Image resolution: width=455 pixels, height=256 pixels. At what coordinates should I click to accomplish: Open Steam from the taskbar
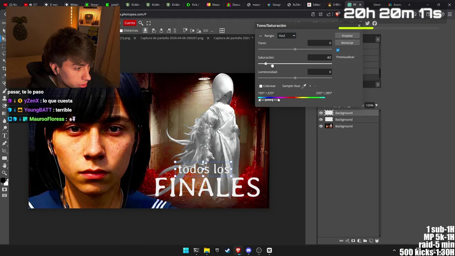[x=227, y=250]
